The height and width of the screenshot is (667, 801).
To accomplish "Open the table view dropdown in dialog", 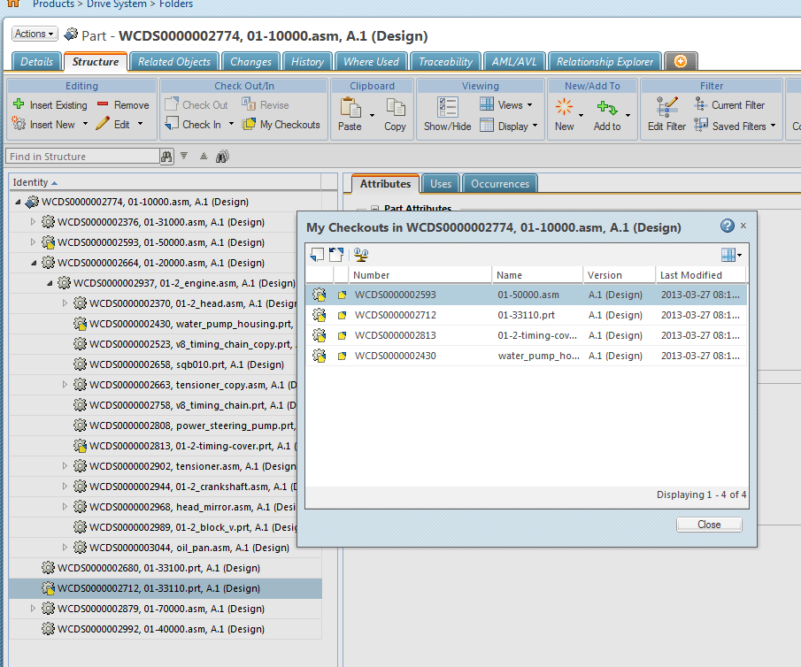I will click(x=731, y=255).
